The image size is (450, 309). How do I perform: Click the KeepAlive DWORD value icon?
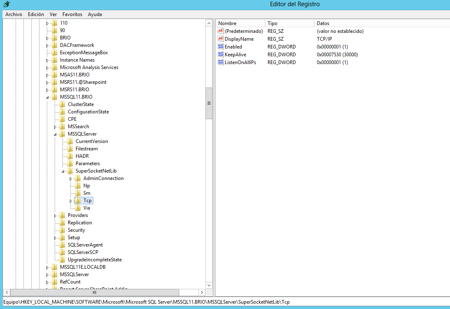(220, 54)
